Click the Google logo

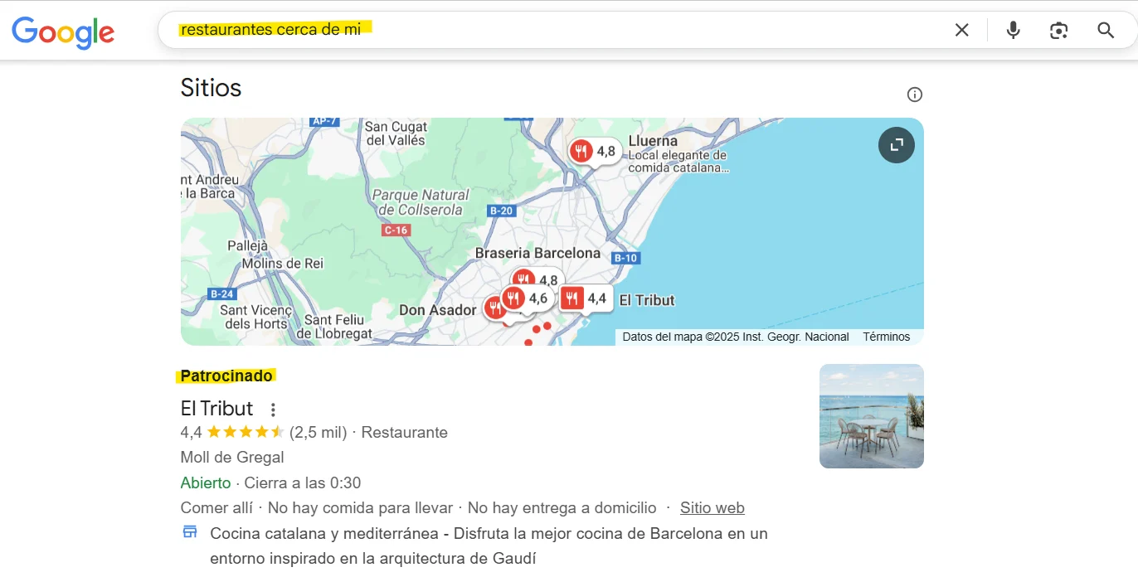tap(63, 32)
